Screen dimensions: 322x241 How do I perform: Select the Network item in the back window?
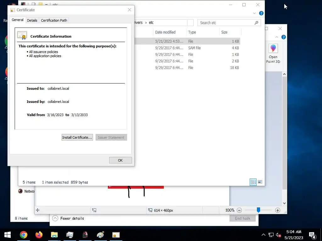coord(26,191)
